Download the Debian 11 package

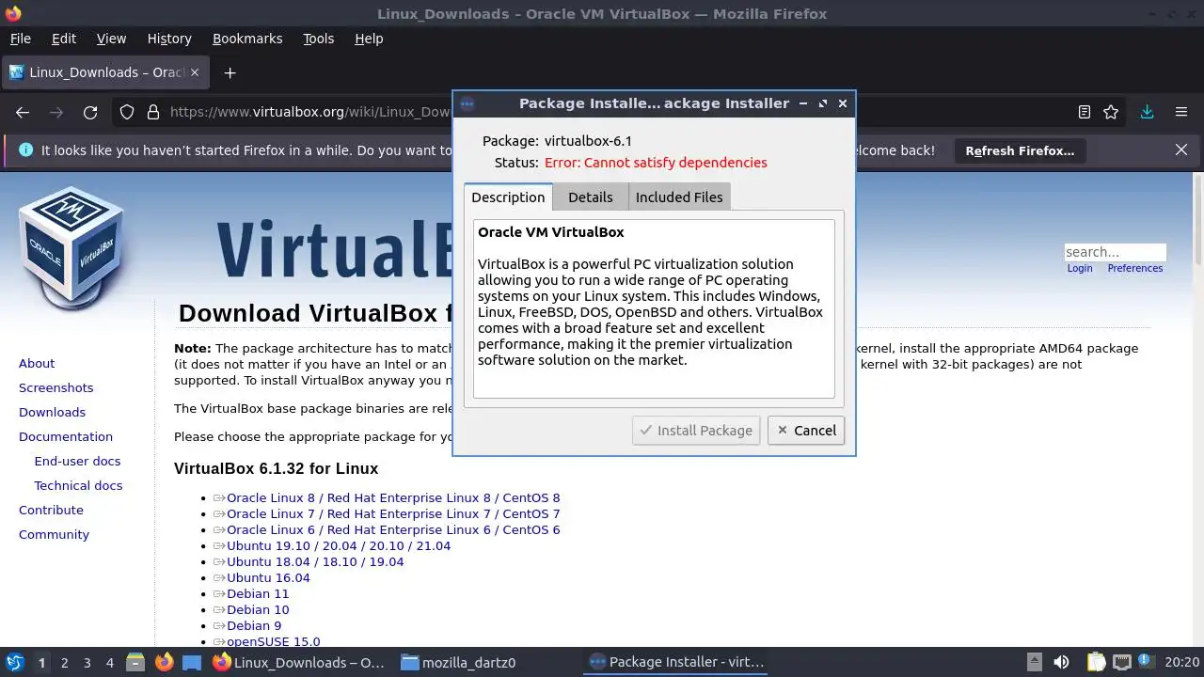(258, 593)
